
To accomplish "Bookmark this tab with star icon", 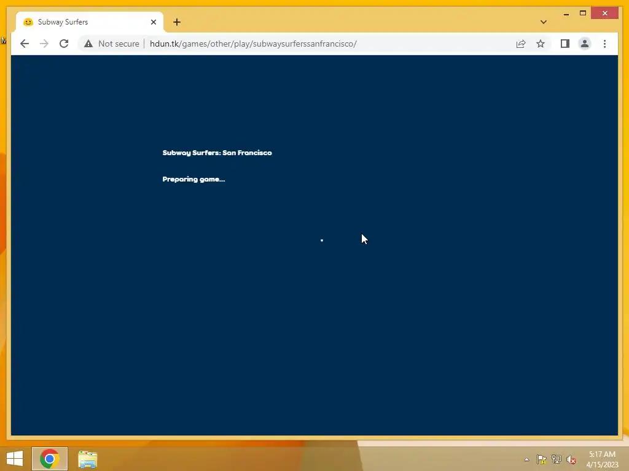I will (541, 44).
